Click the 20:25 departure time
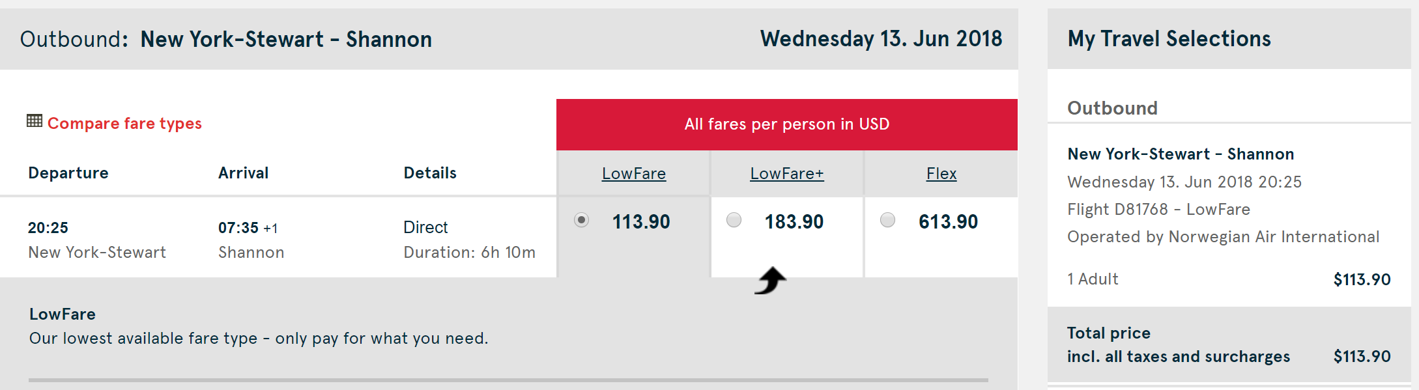Image resolution: width=1419 pixels, height=390 pixels. [48, 228]
